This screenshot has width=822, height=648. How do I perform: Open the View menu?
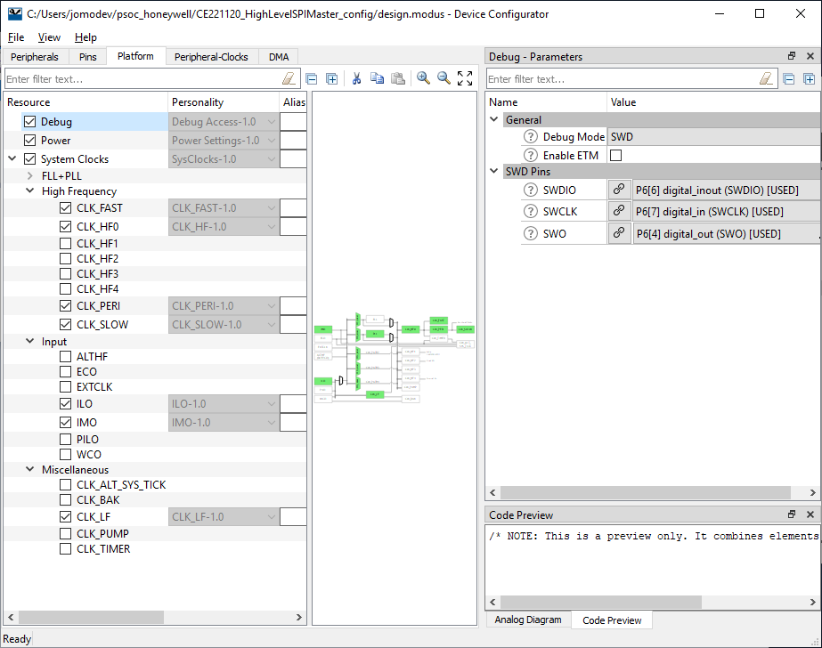(x=49, y=37)
